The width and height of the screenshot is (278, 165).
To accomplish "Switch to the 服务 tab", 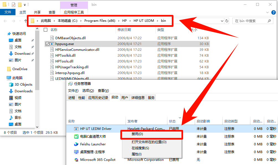I will point(151,98).
